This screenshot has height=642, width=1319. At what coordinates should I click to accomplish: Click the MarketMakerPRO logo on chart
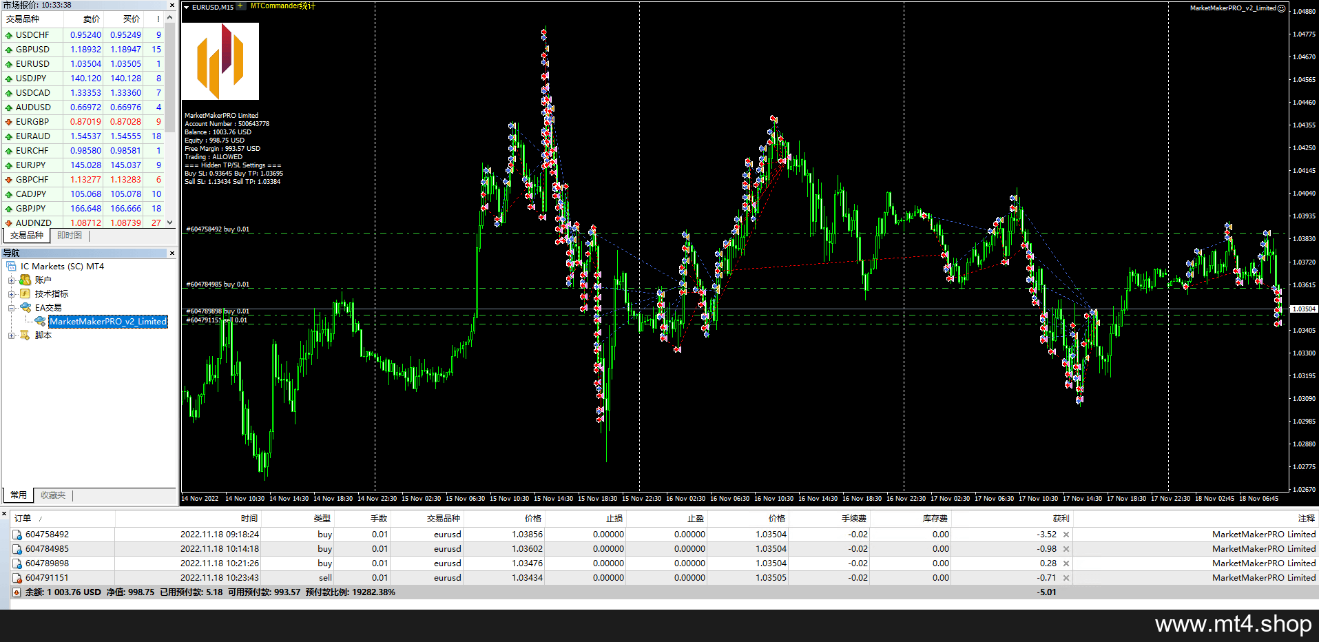220,61
